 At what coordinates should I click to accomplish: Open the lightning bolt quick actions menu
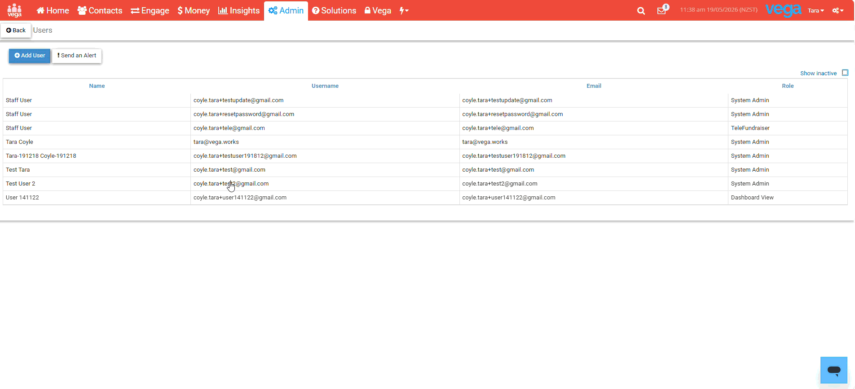[x=404, y=10]
